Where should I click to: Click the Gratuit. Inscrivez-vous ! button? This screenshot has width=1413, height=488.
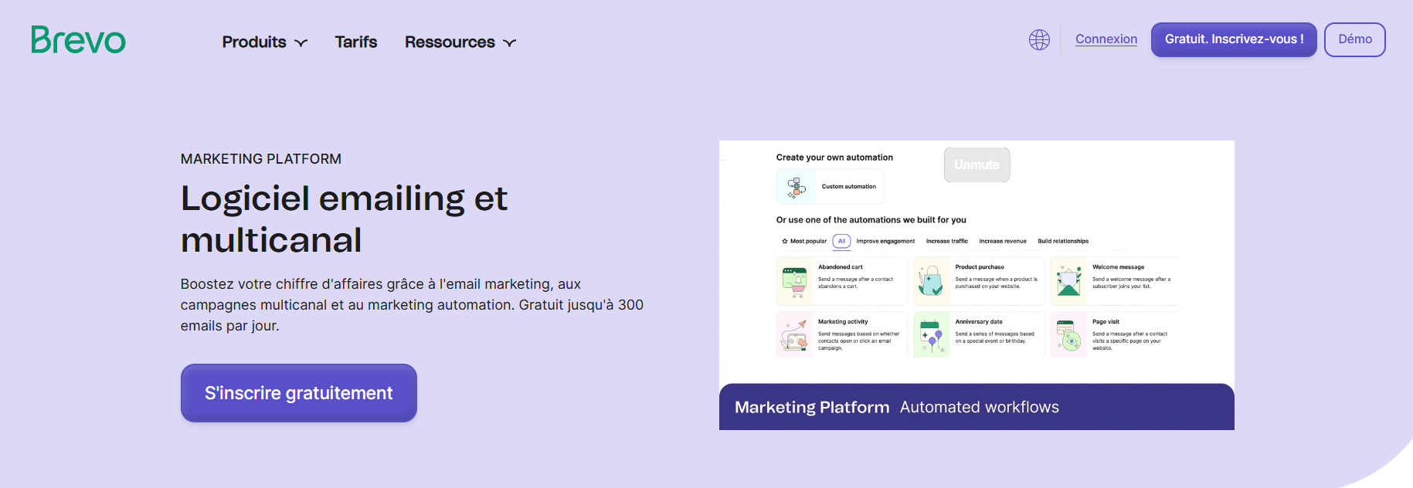(x=1234, y=39)
